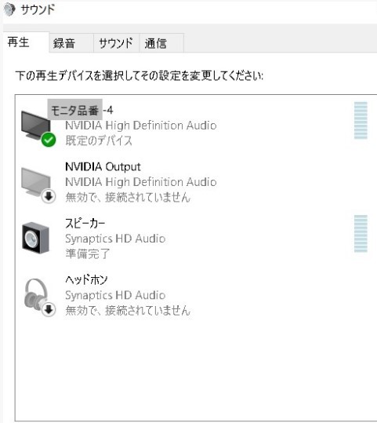Select the NVIDIA Output device name
This screenshot has height=423, width=377.
coord(103,166)
